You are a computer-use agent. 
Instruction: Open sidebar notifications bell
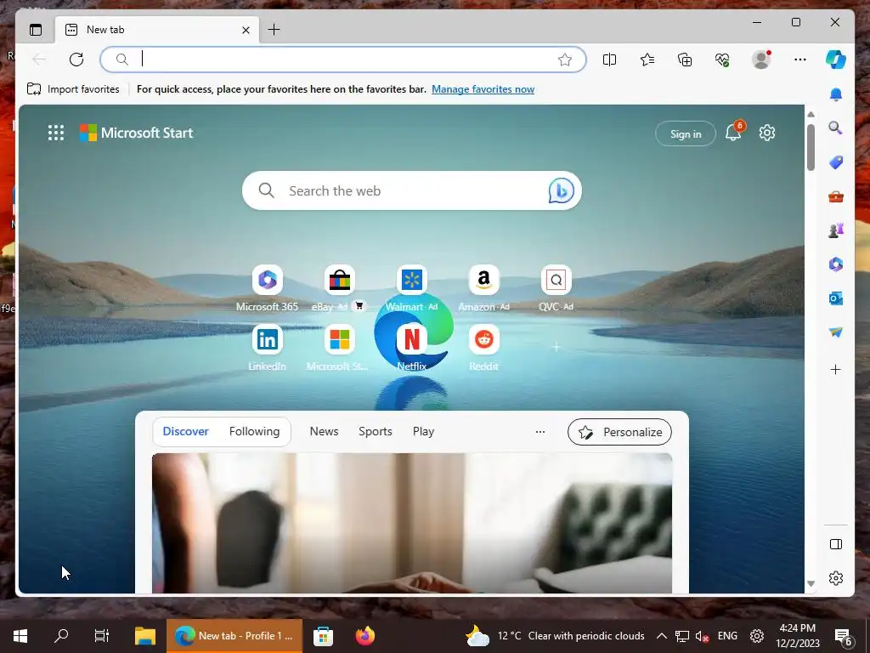pyautogui.click(x=836, y=94)
